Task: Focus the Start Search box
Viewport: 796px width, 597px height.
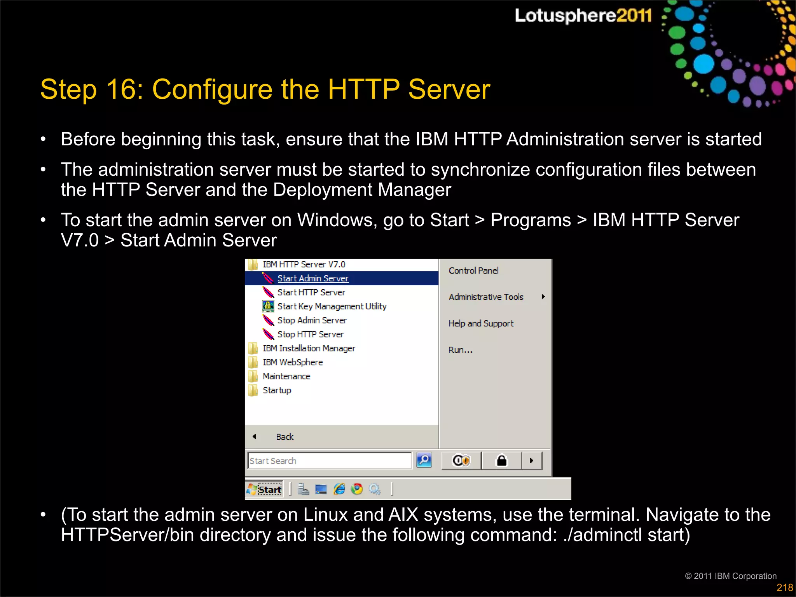Action: (x=330, y=461)
